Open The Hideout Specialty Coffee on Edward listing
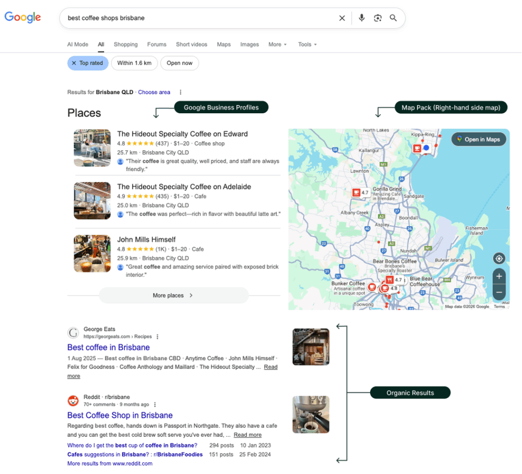 (182, 134)
